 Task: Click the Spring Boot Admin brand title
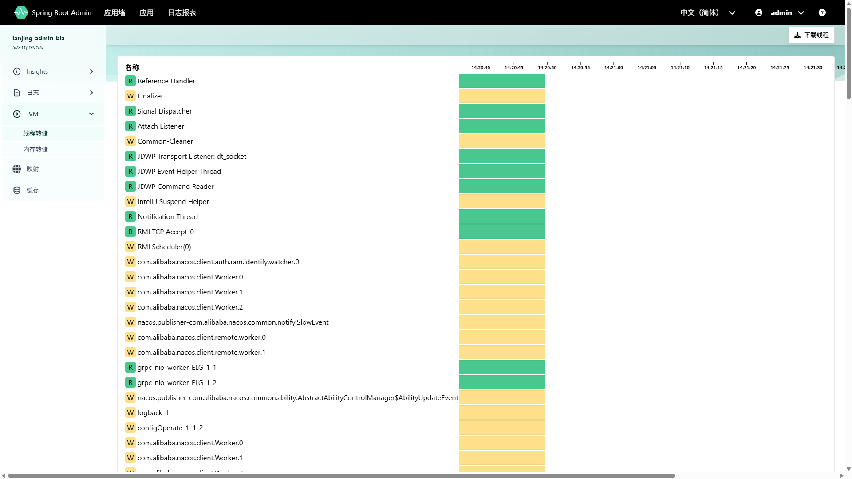click(62, 12)
